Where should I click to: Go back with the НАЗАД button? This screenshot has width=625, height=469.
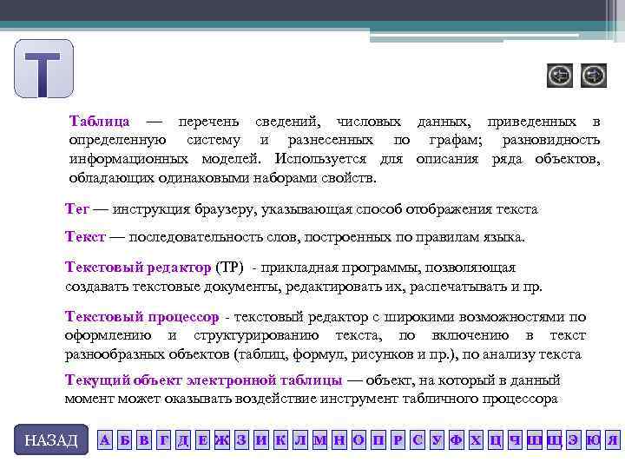coord(51,439)
